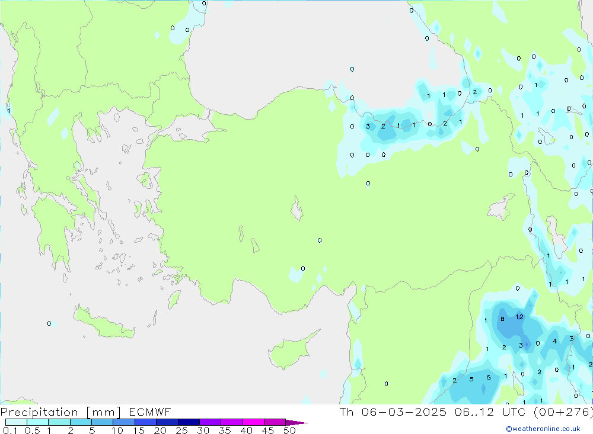Viewport: 593px width, 434px height.
Task: Click the lightest cyan 0.1–0.5 legend swatch
Action: click(16, 422)
